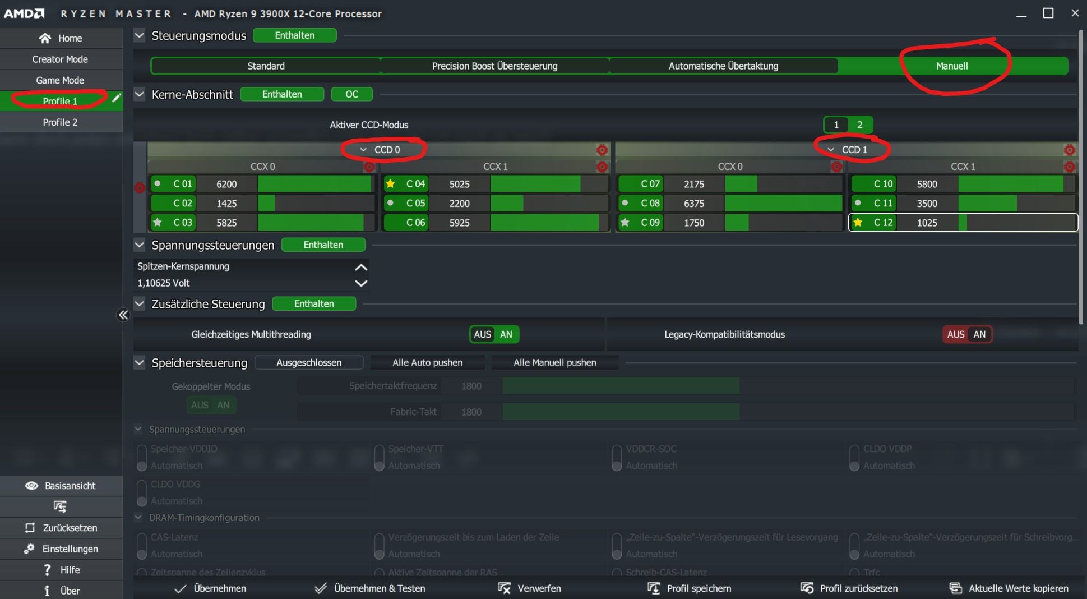Click red gear icon of CCD 1 CCX 0
1087x599 pixels.
(836, 167)
